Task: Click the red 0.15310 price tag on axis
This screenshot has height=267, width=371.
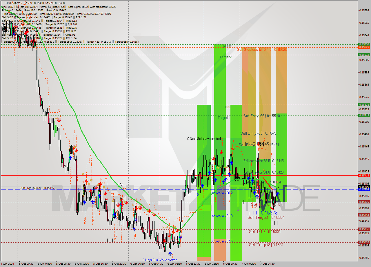Action: pos(364,242)
